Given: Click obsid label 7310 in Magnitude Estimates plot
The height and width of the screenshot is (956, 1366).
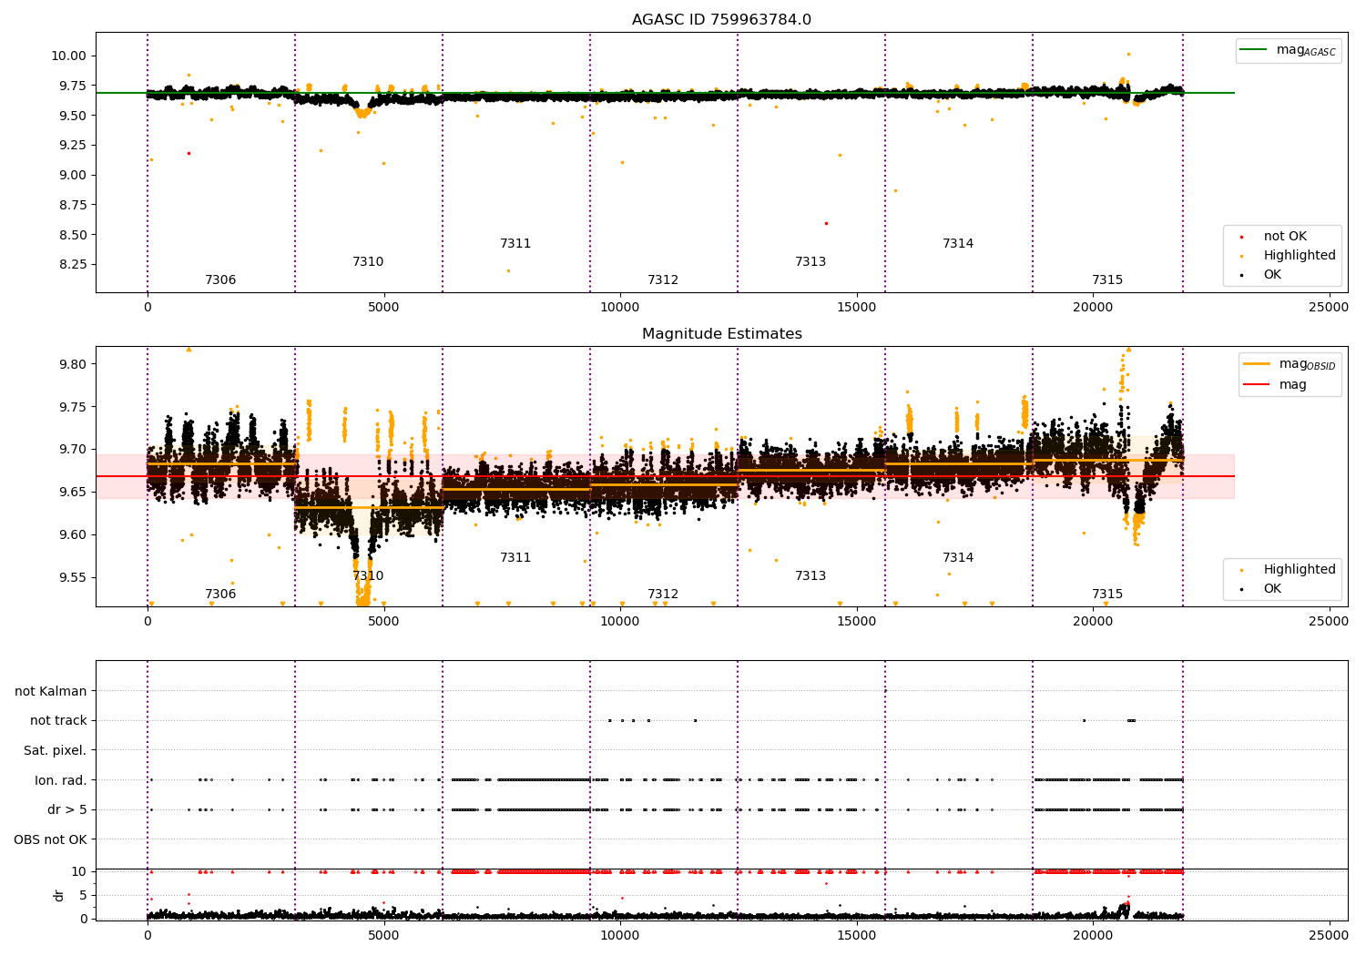Looking at the screenshot, I should (368, 575).
